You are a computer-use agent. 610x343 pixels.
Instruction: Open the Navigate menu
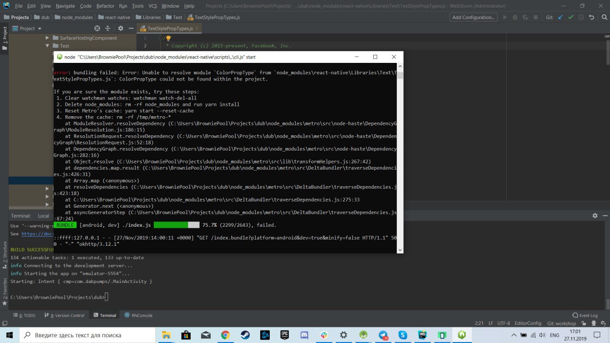(65, 6)
